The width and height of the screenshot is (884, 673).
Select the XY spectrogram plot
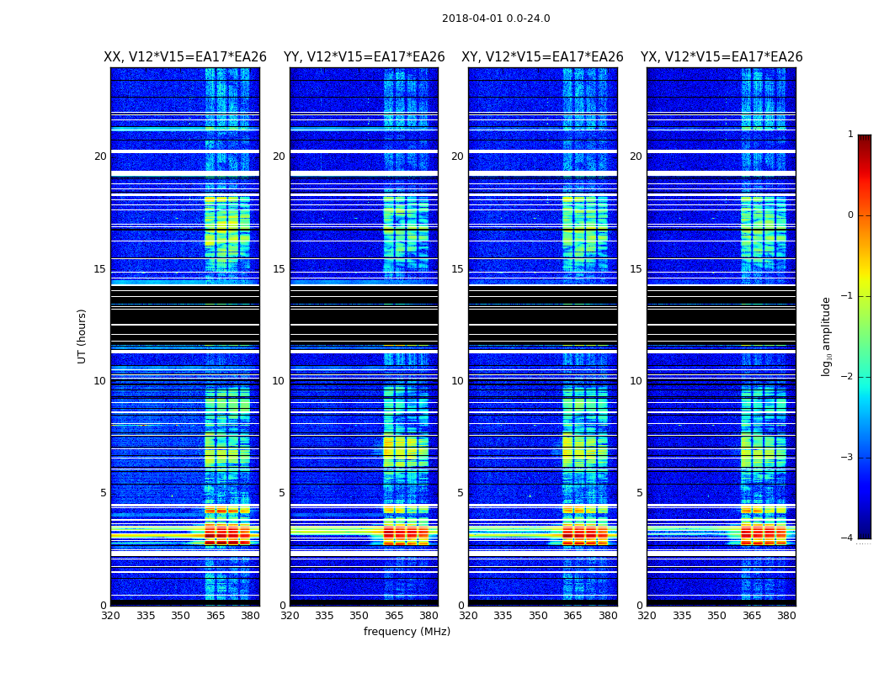click(542, 336)
